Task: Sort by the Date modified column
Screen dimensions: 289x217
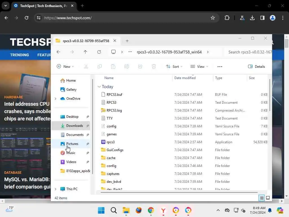Action: coord(185,78)
